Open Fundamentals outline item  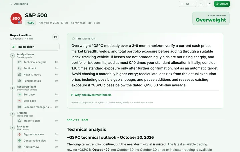tap(38, 81)
